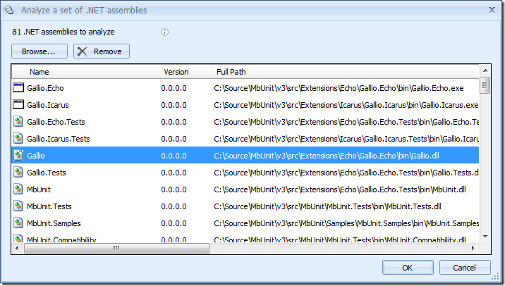This screenshot has height=286, width=505.
Task: Click the vertical scrollbar thumb
Action: 485,85
